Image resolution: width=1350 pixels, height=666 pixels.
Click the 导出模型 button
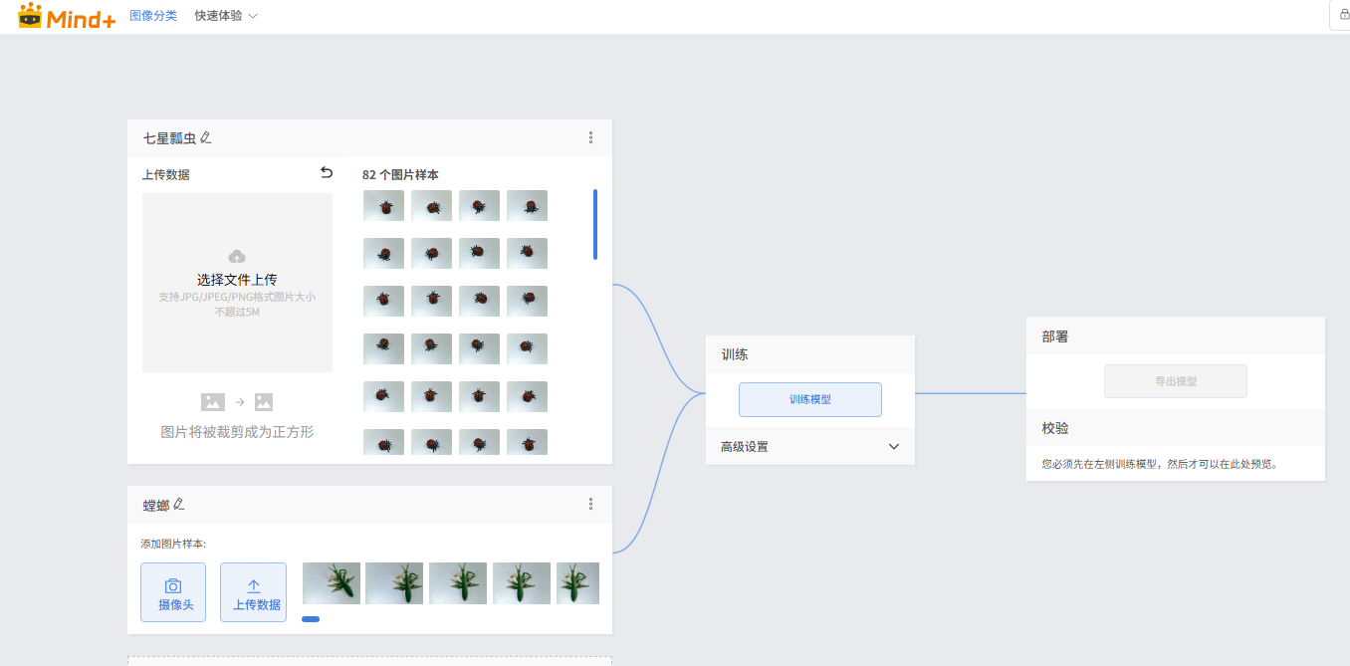coord(1175,381)
